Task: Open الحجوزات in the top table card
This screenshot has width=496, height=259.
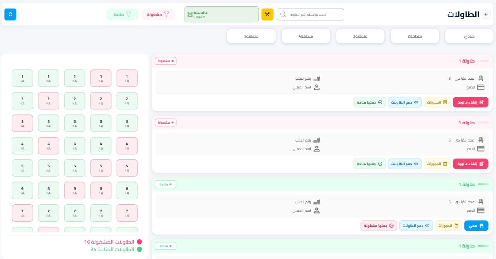Action: point(437,102)
